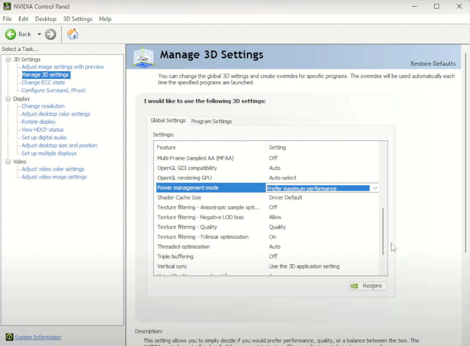Select the Triple buffering row
The image size is (470, 346).
pyautogui.click(x=268, y=257)
